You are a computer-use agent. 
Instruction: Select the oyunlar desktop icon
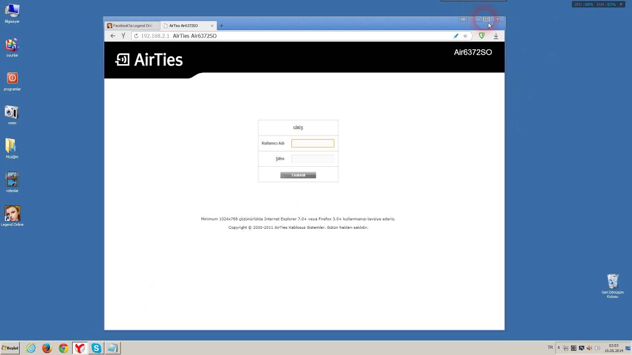click(x=12, y=48)
